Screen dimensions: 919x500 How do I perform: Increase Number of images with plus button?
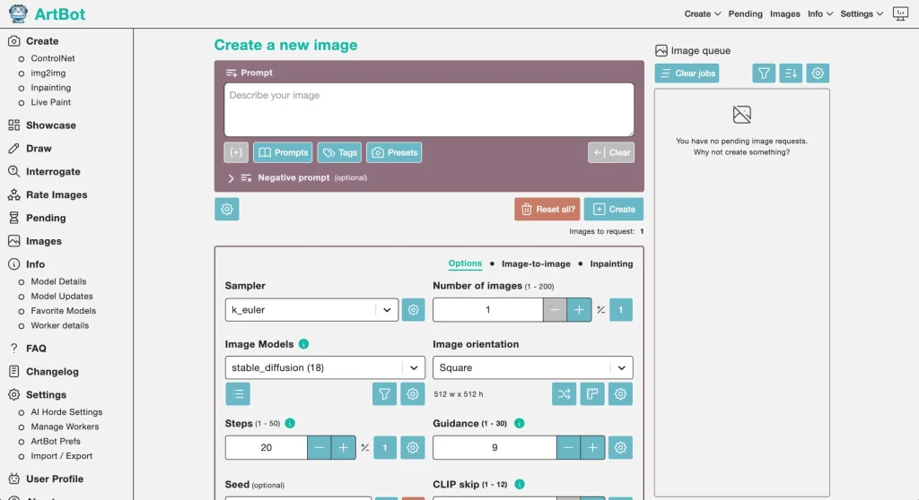579,310
